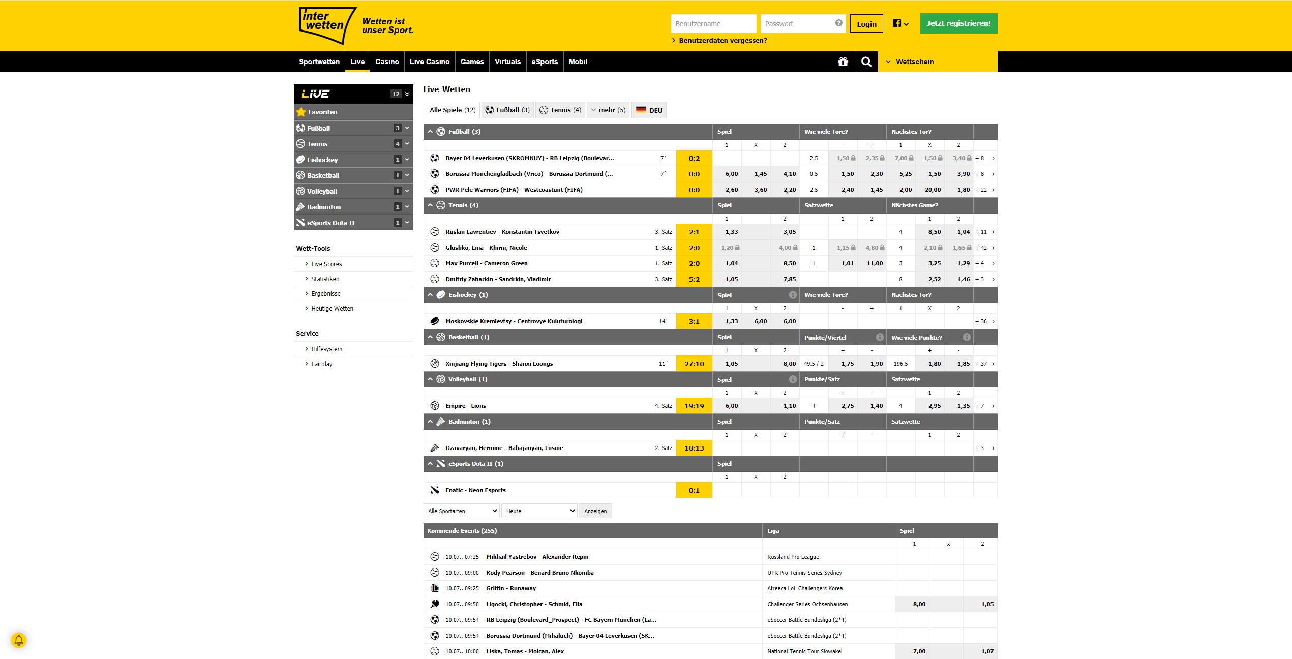
Task: Click Punkte/Viertel info icon
Action: tap(879, 337)
